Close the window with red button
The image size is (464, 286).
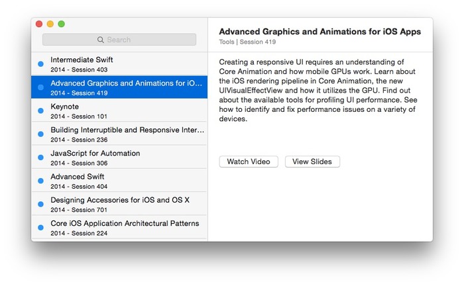[39, 24]
